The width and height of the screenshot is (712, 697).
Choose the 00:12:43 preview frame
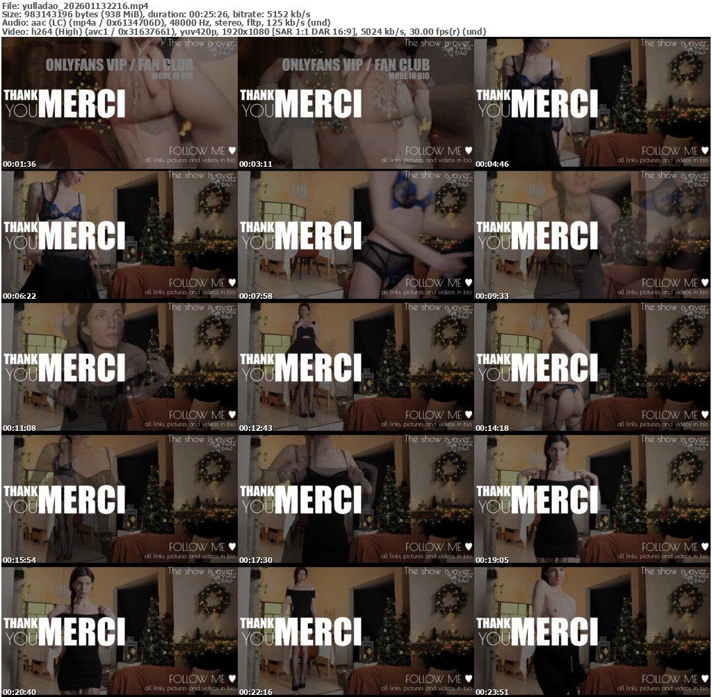(356, 368)
